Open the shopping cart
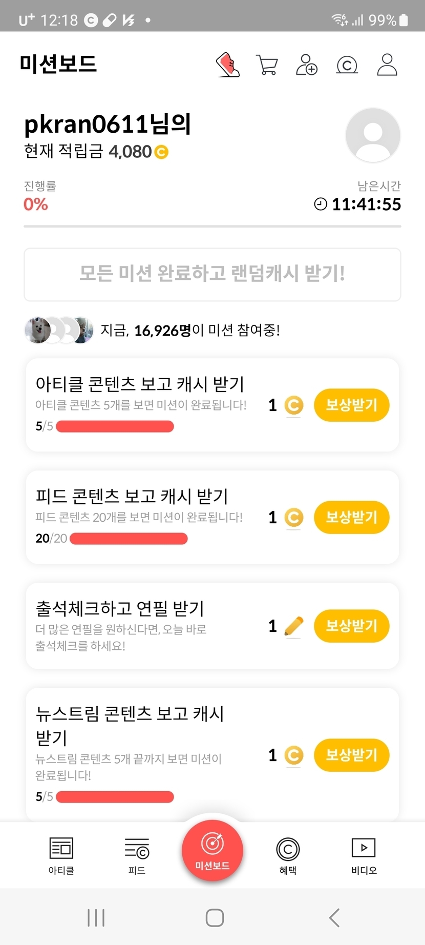The height and width of the screenshot is (945, 425). [x=267, y=65]
